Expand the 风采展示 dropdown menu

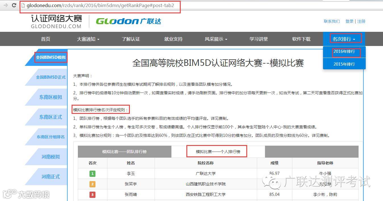(216, 39)
